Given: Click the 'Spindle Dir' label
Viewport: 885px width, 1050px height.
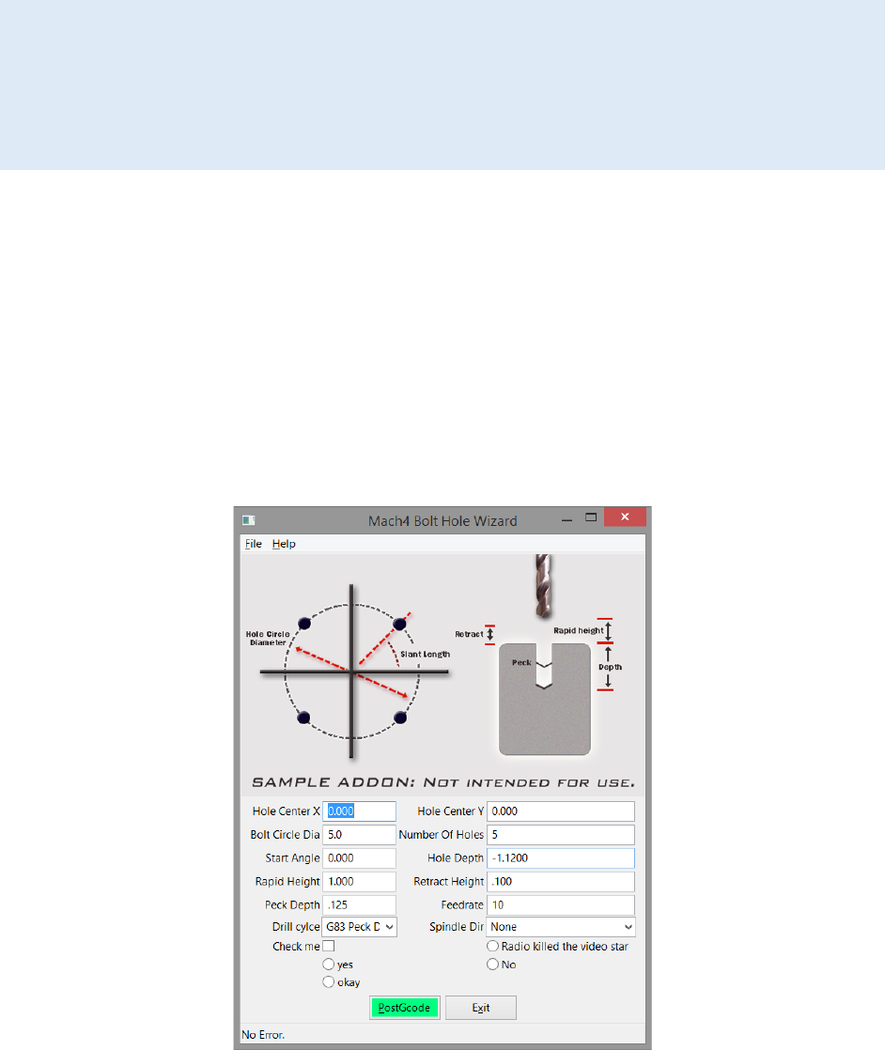Looking at the screenshot, I should pos(457,927).
